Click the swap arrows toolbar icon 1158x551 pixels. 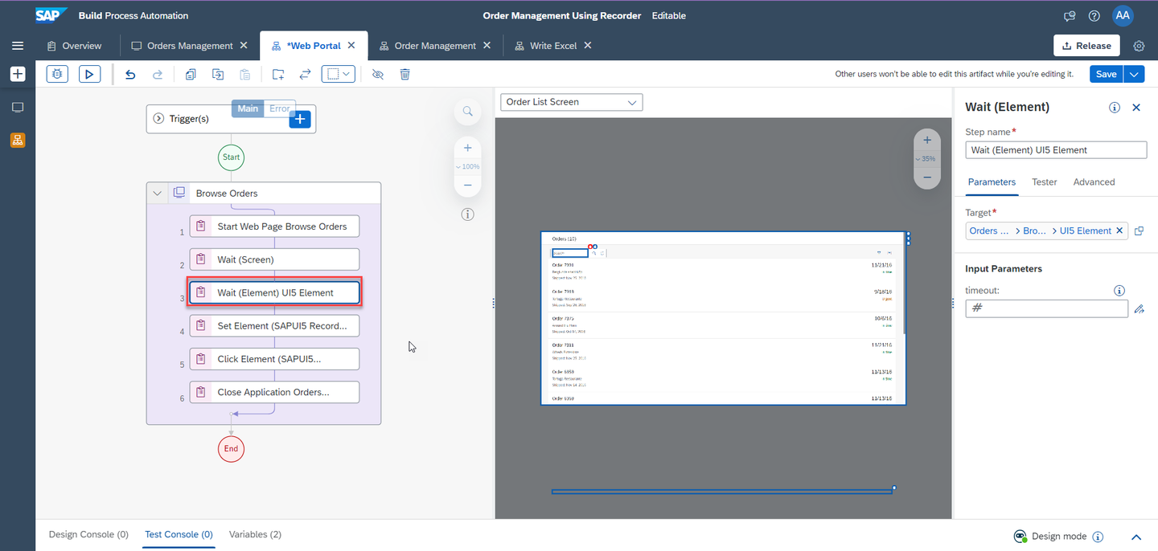305,74
